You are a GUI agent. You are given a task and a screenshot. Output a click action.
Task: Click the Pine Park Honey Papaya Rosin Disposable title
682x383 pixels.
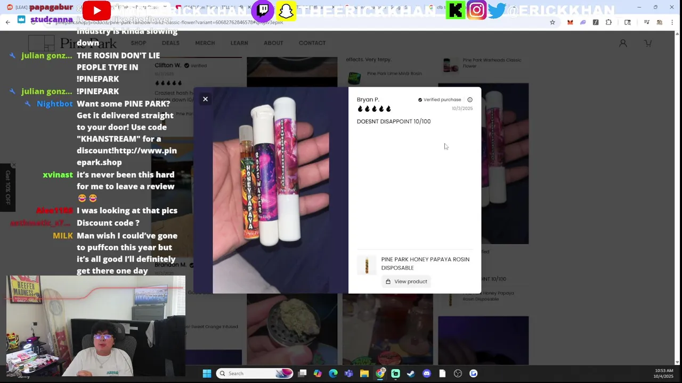[425, 263]
